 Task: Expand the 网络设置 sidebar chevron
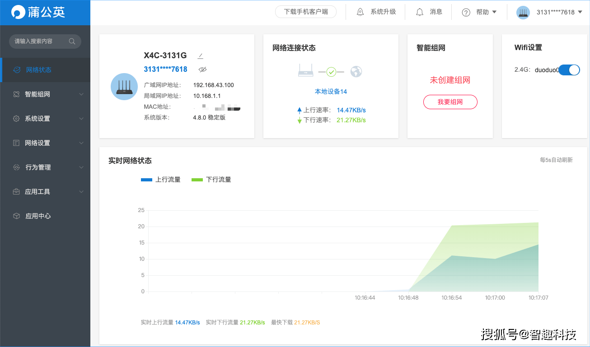point(81,143)
